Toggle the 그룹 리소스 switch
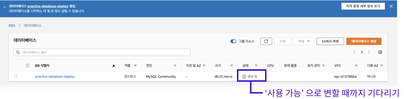This screenshot has height=99, width=404. [233, 42]
